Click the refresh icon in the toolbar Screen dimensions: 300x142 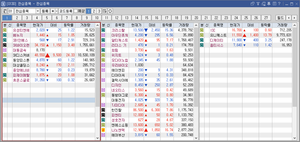point(110,11)
